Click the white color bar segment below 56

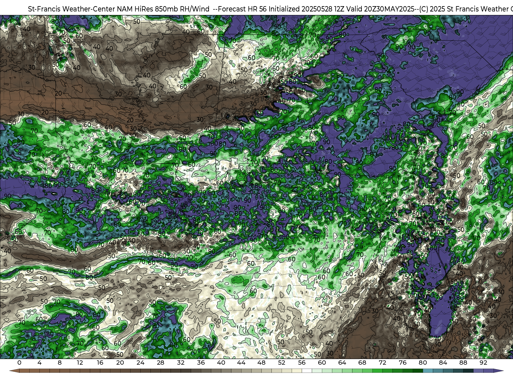(x=307, y=371)
